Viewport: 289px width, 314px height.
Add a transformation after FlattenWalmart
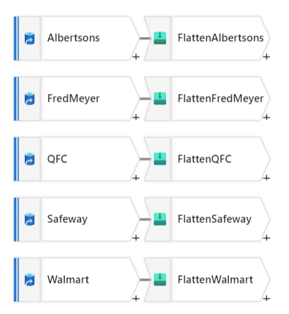pyautogui.click(x=266, y=298)
